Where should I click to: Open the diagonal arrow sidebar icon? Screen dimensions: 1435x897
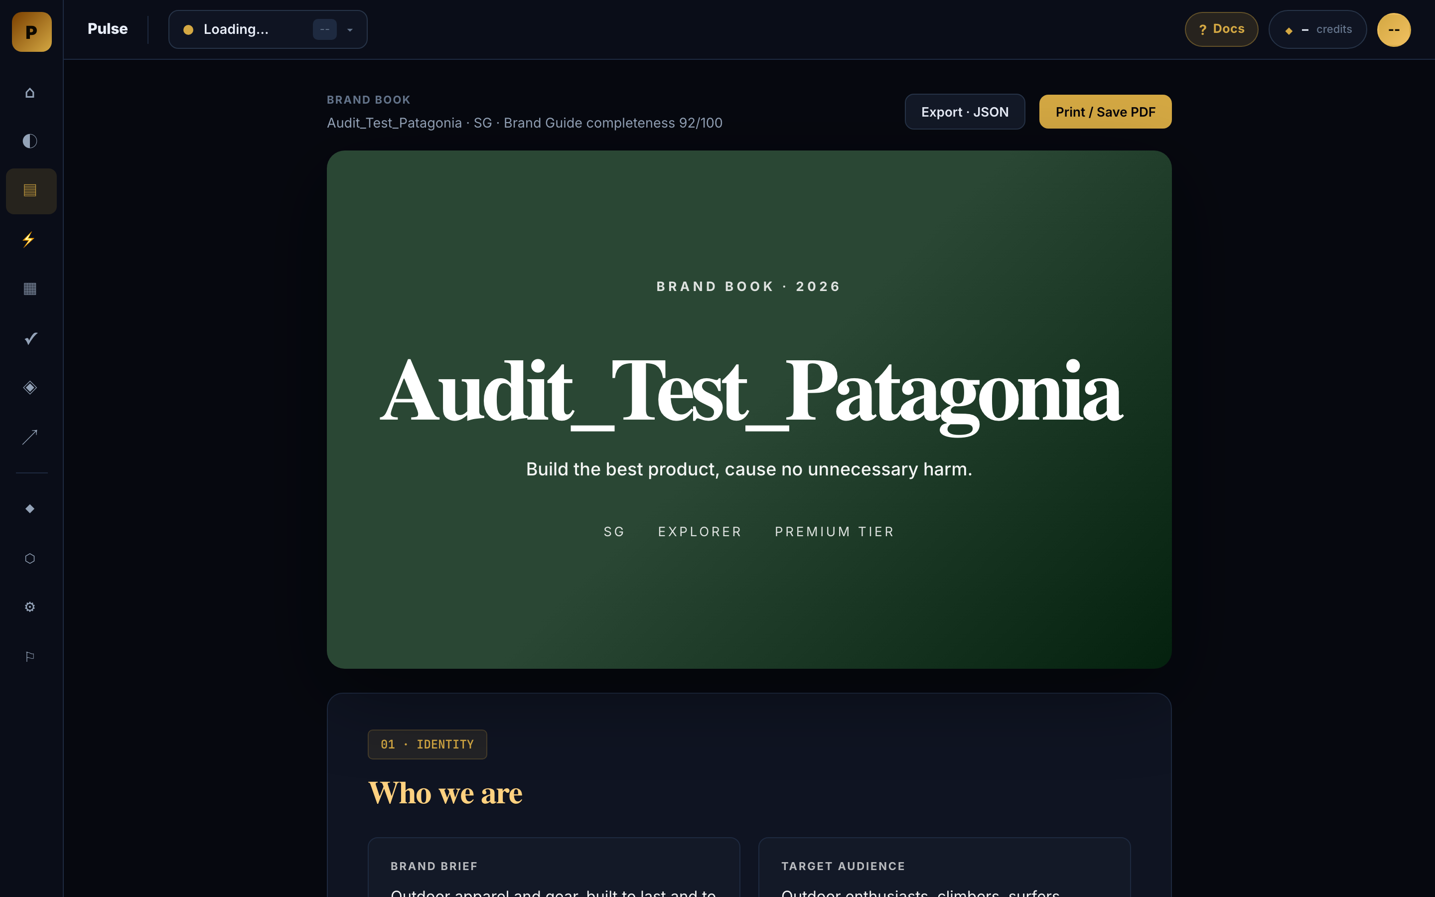click(x=30, y=437)
